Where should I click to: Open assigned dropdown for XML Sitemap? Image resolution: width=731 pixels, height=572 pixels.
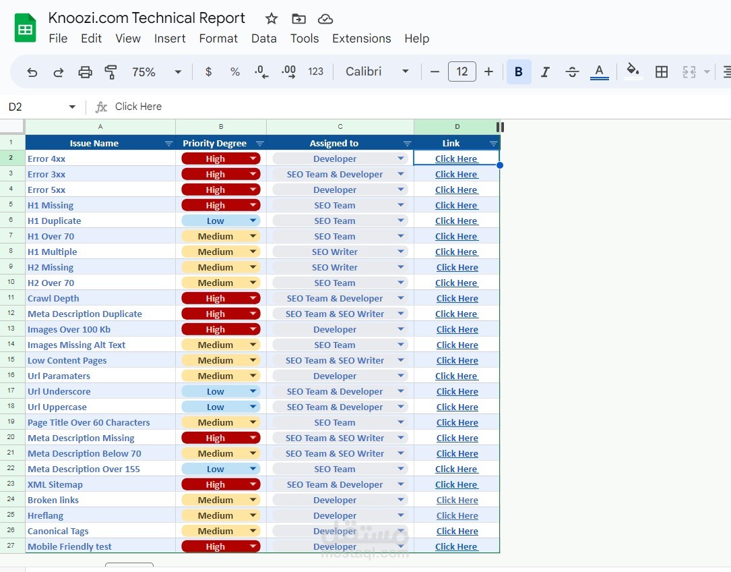401,484
